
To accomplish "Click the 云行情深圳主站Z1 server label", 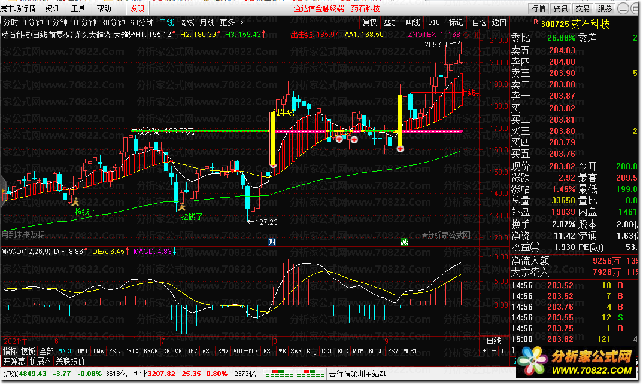I will 357,374.
